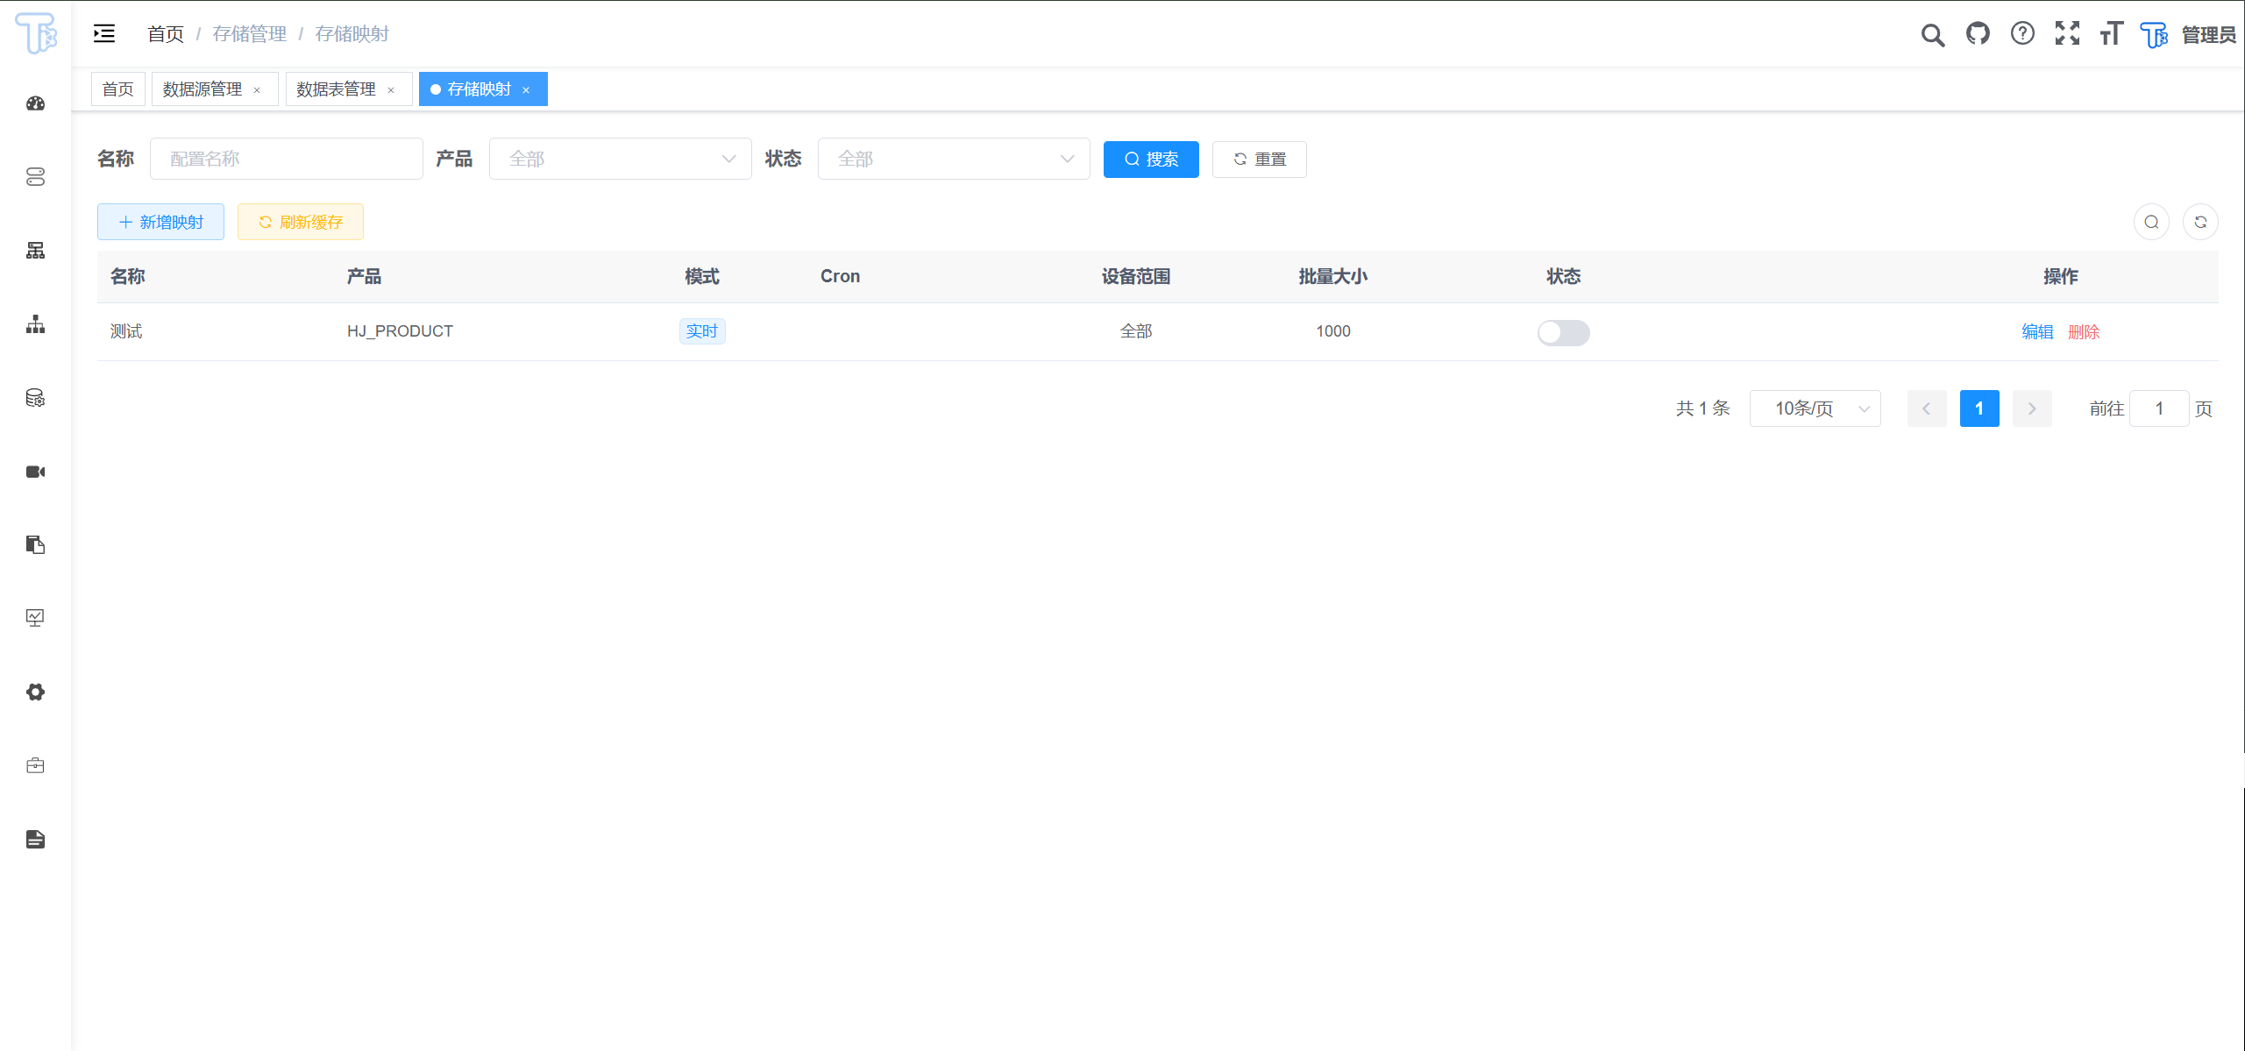The height and width of the screenshot is (1051, 2245).
Task: Open the 10条/页 page size dropdown
Action: tap(1815, 408)
